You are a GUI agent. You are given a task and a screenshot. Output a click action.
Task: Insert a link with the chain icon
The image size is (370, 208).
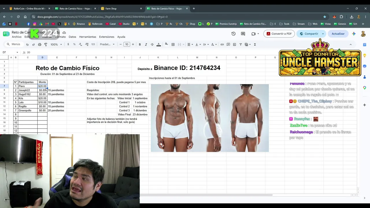tap(222, 44)
